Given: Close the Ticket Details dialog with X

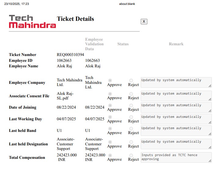Looking at the screenshot, I should click(x=144, y=21).
